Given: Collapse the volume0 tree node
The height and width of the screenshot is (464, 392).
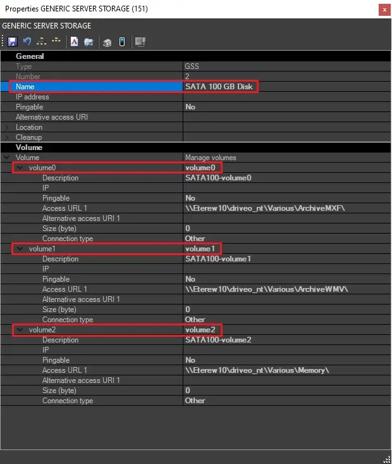Looking at the screenshot, I should tap(20, 168).
